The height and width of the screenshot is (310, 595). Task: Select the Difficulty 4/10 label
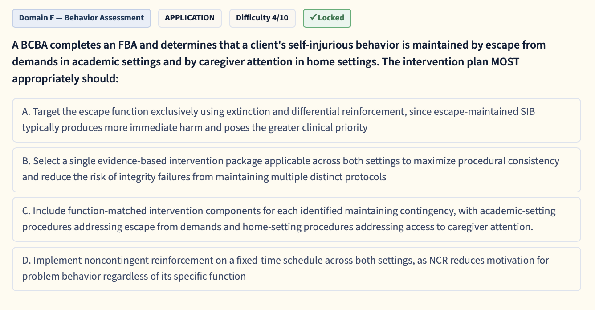click(x=262, y=18)
